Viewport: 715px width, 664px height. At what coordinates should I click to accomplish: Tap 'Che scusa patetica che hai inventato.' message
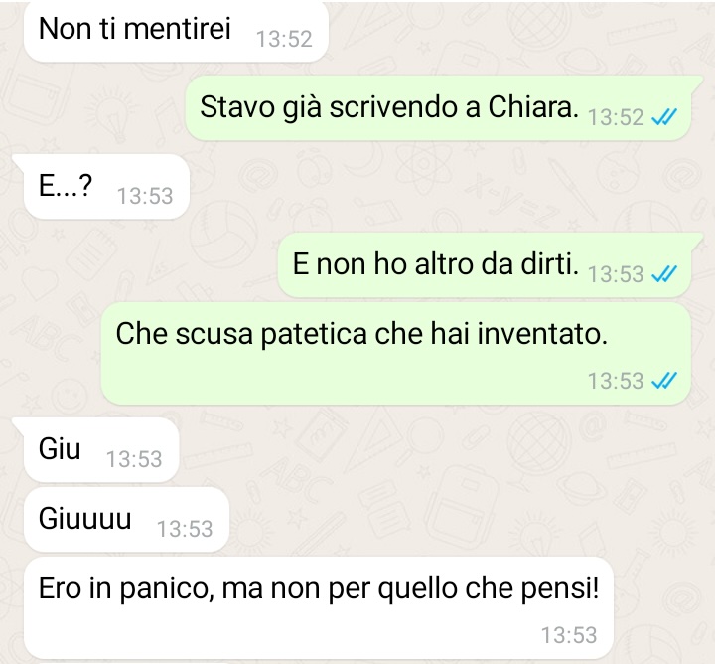(x=396, y=353)
